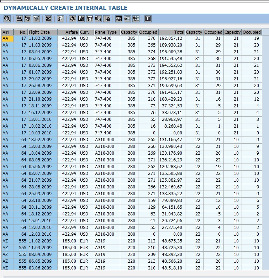Click flight date 21.10.2009

pos(43,99)
